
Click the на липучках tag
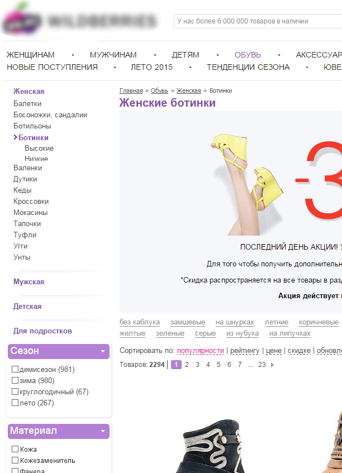tap(290, 333)
